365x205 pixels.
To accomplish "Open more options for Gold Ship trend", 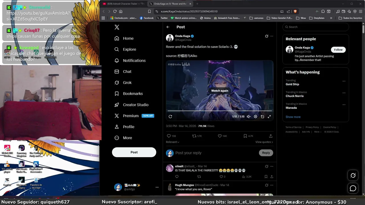I will [x=344, y=81].
